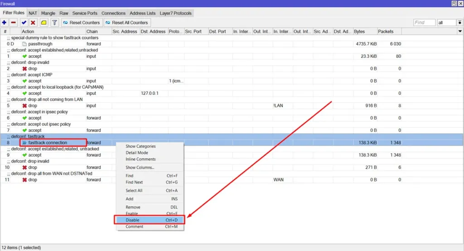
Task: Open the funnel Filter icon
Action: point(54,22)
